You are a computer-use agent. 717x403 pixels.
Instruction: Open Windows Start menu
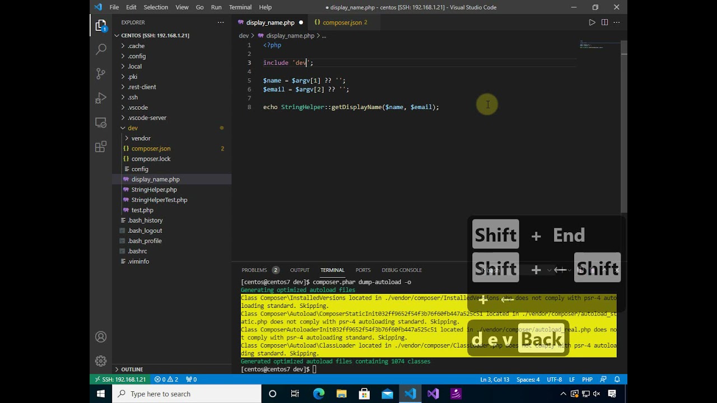coord(101,393)
